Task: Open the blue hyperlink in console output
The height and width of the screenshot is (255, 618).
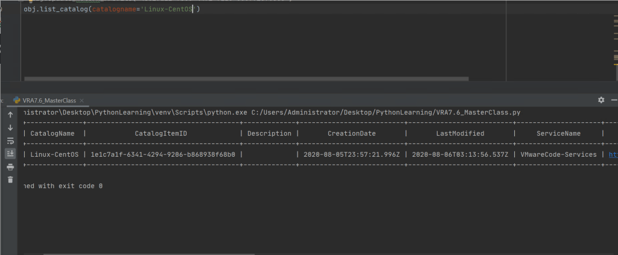Action: (613, 154)
